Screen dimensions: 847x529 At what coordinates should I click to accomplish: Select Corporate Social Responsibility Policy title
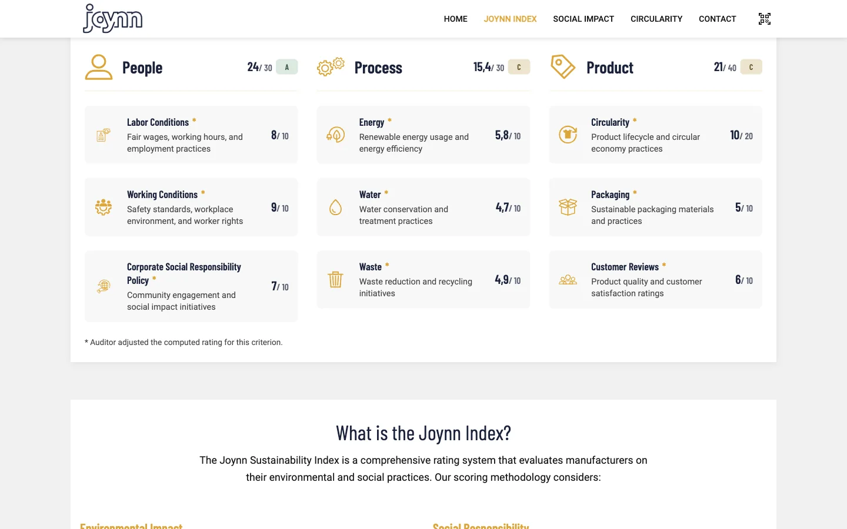[x=184, y=273]
